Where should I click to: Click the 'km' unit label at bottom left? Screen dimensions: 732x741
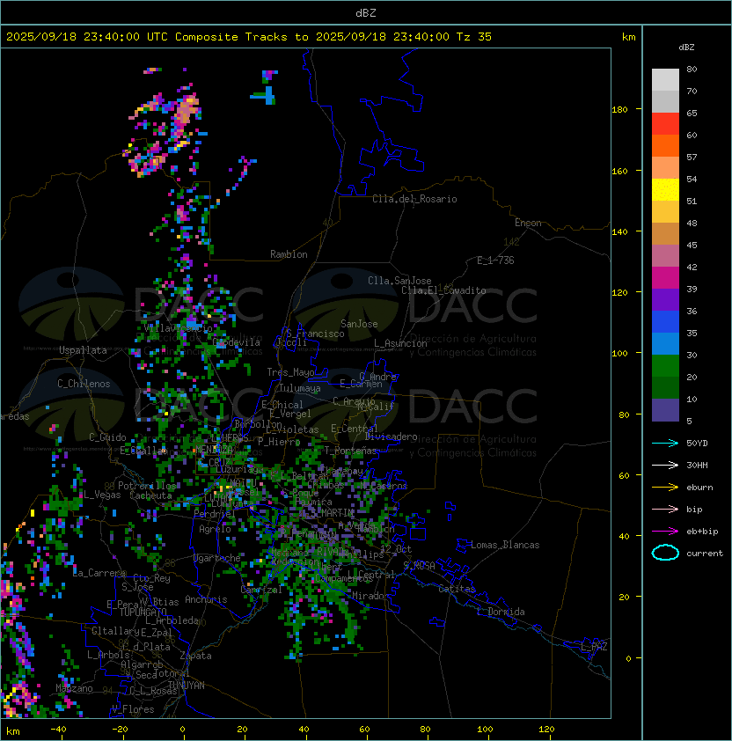tap(13, 731)
